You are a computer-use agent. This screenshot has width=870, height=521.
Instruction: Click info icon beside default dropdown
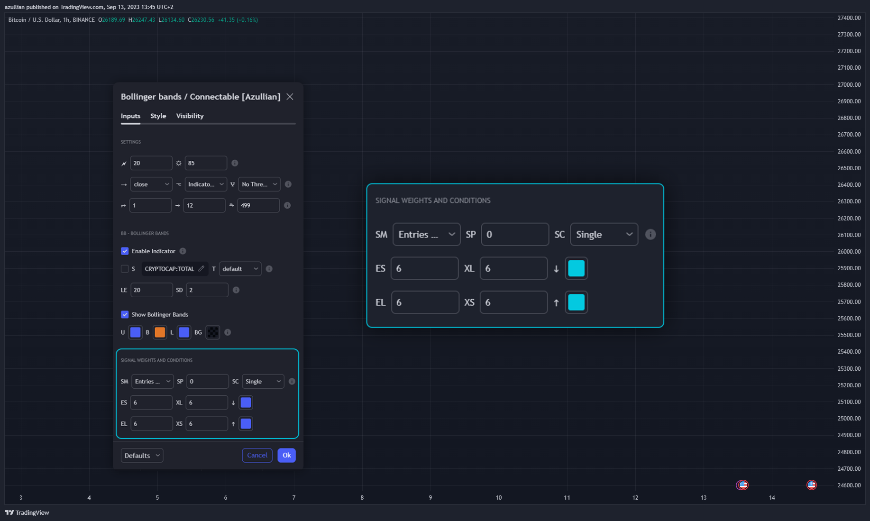coord(269,269)
